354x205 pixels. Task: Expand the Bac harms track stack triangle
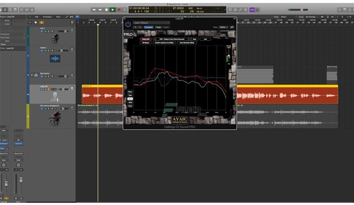click(32, 75)
